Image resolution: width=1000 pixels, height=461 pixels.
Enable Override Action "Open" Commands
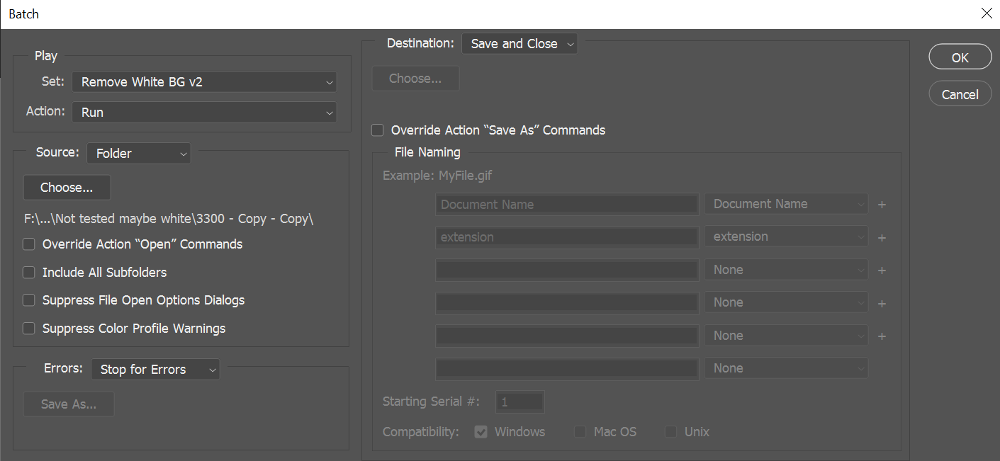click(x=28, y=244)
